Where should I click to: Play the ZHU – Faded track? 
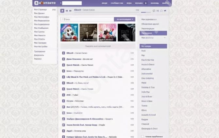[63, 95]
